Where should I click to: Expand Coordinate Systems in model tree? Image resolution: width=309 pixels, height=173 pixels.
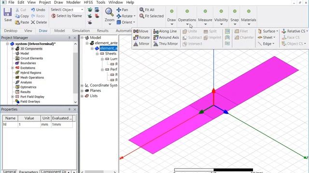pyautogui.click(x=82, y=86)
